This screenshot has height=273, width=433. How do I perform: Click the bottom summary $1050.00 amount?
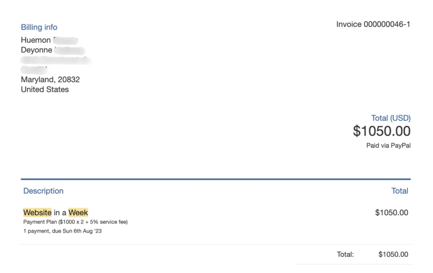393,255
